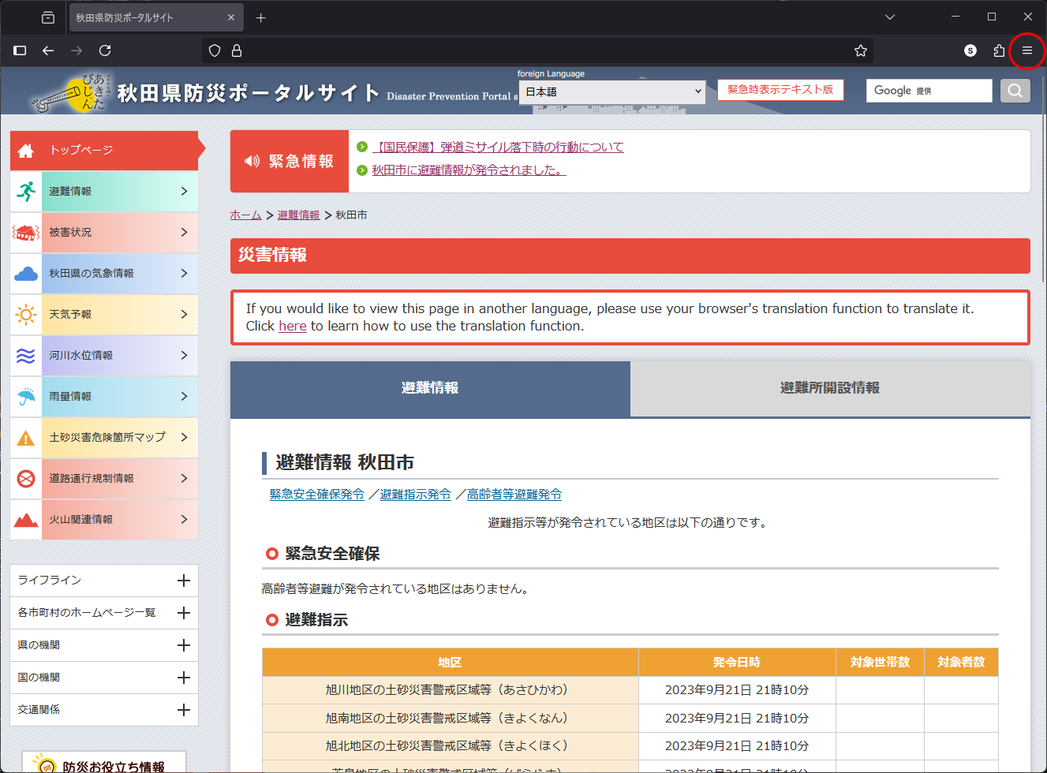
Task: Reload the page with the refresh icon
Action: [105, 50]
